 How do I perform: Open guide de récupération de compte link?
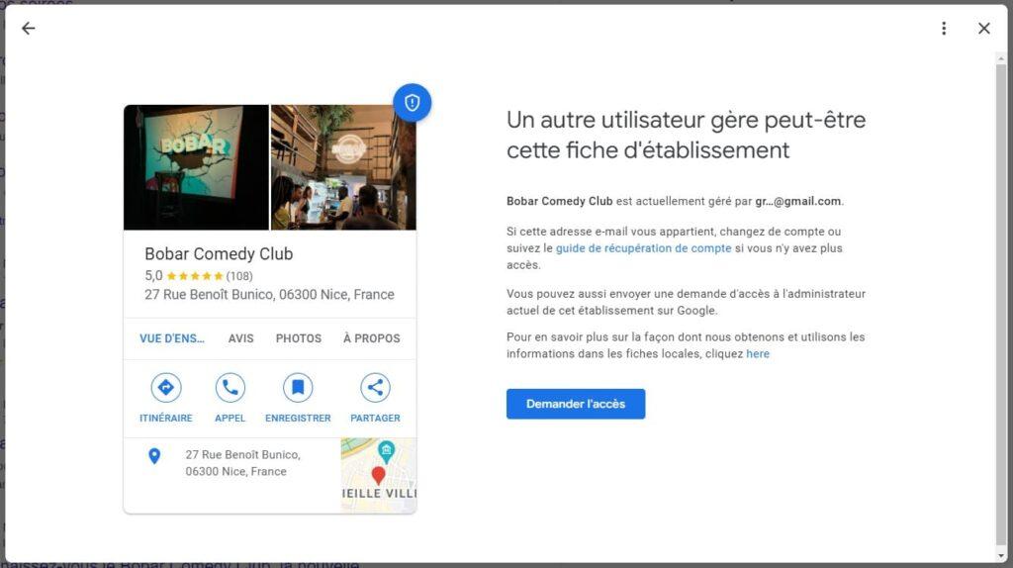click(x=643, y=248)
